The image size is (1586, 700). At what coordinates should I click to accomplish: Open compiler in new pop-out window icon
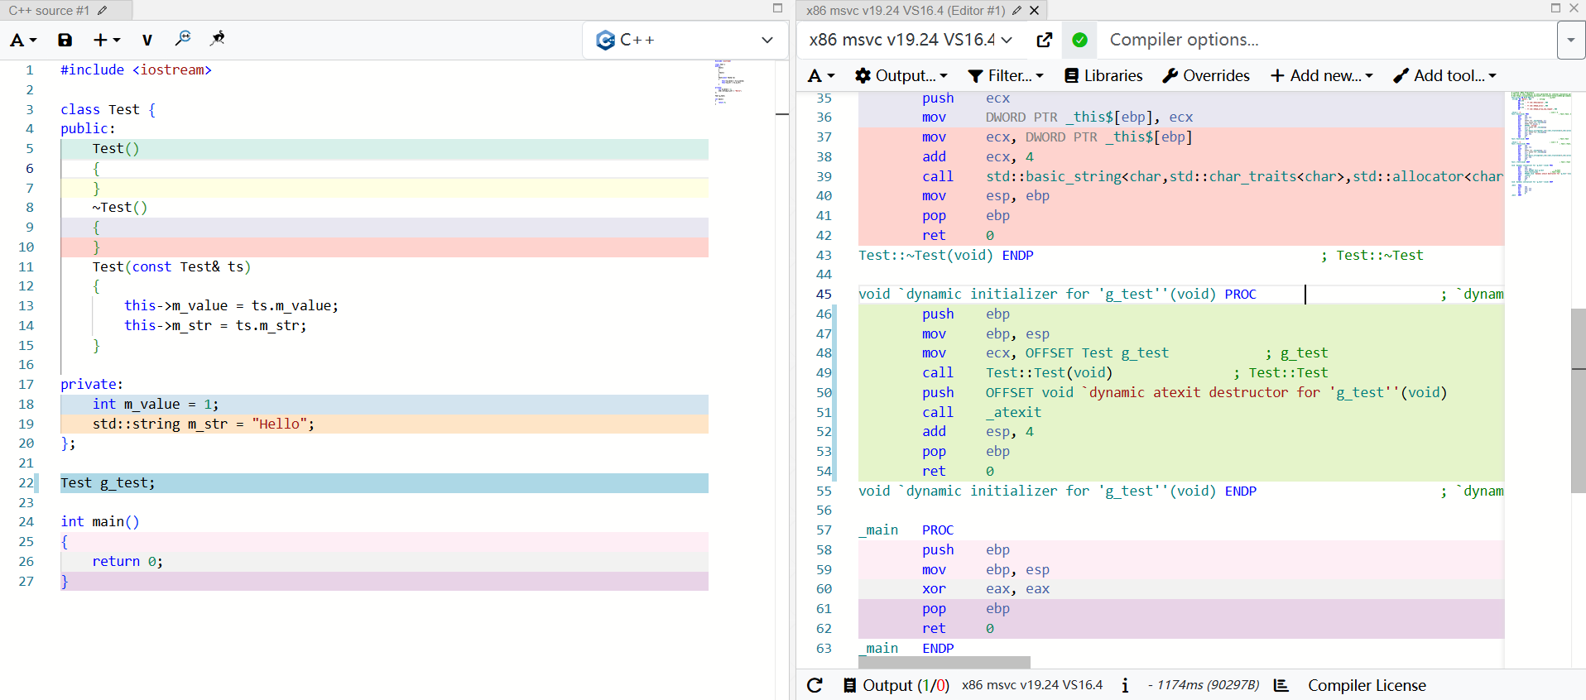point(1044,40)
